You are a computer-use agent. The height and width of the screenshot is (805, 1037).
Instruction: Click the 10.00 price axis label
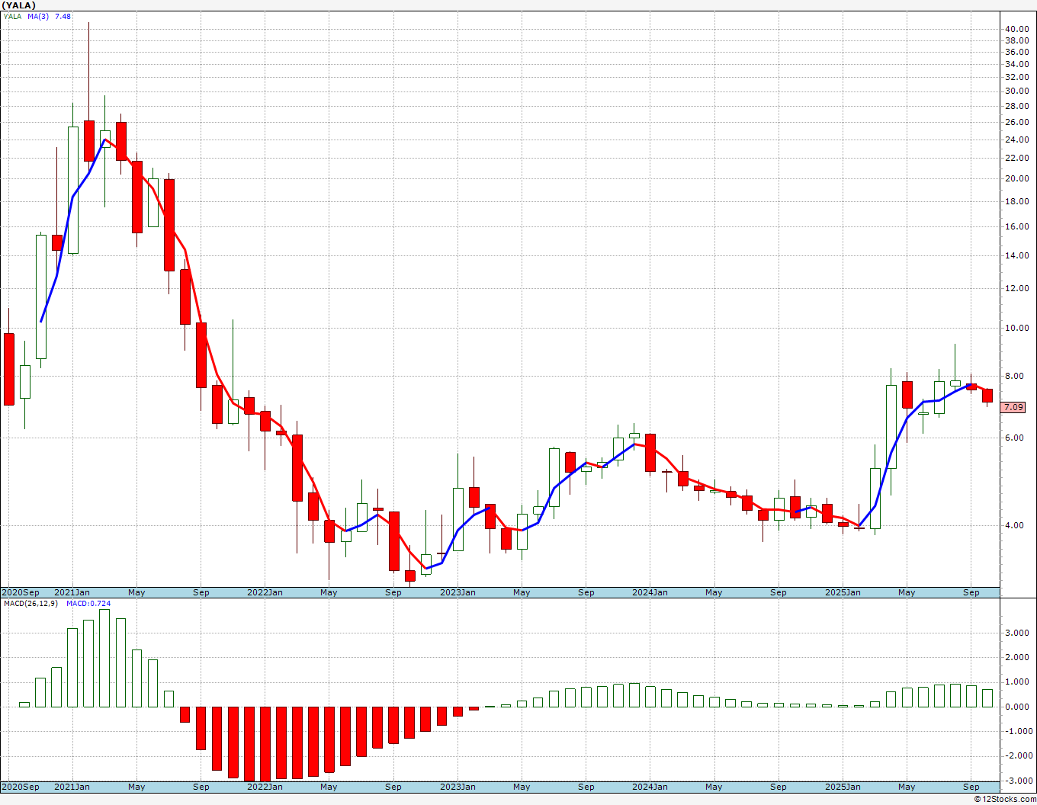pyautogui.click(x=1016, y=328)
